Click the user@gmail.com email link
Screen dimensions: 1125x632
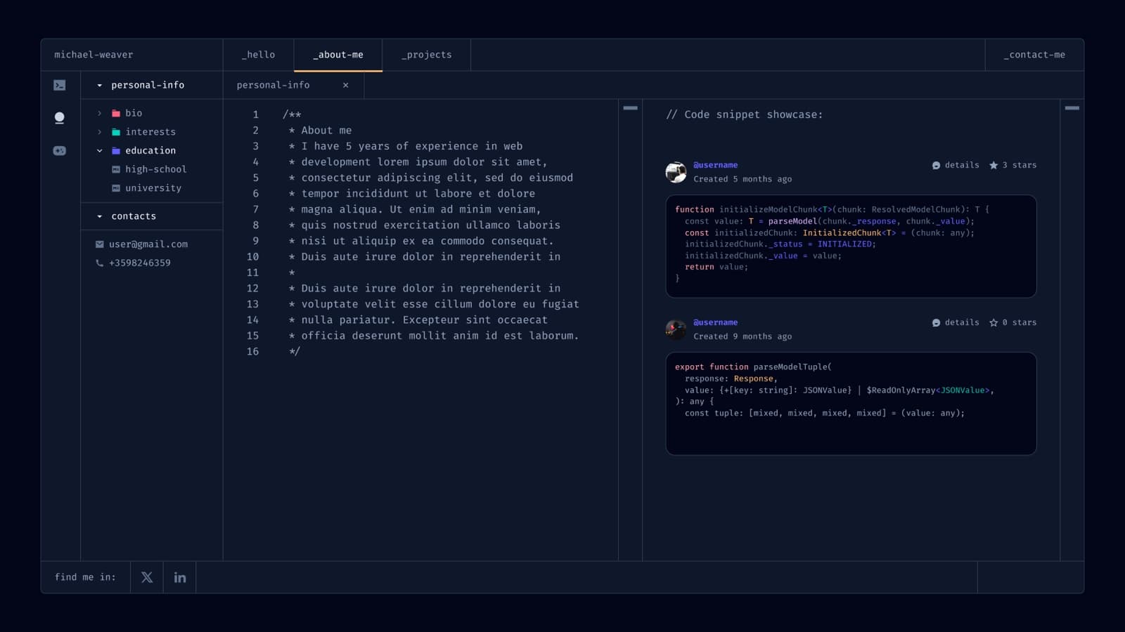pos(148,244)
